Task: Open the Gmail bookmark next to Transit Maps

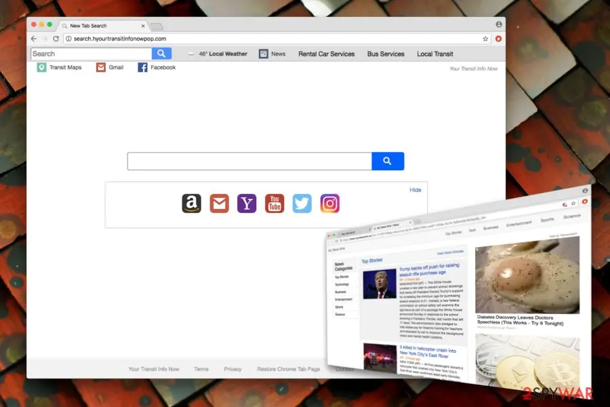Action: (x=110, y=67)
